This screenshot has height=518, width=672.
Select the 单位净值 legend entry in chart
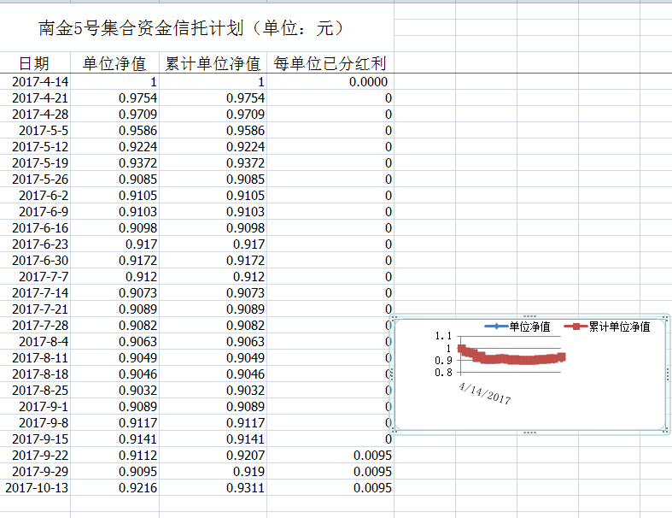(529, 327)
